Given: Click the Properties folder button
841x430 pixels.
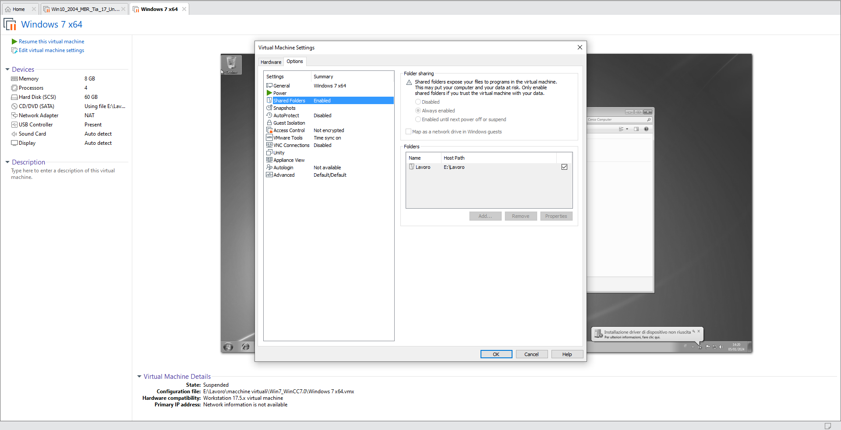Looking at the screenshot, I should coord(556,216).
